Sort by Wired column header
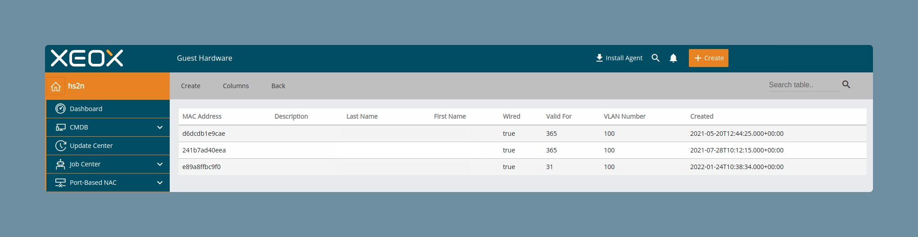 (x=511, y=116)
